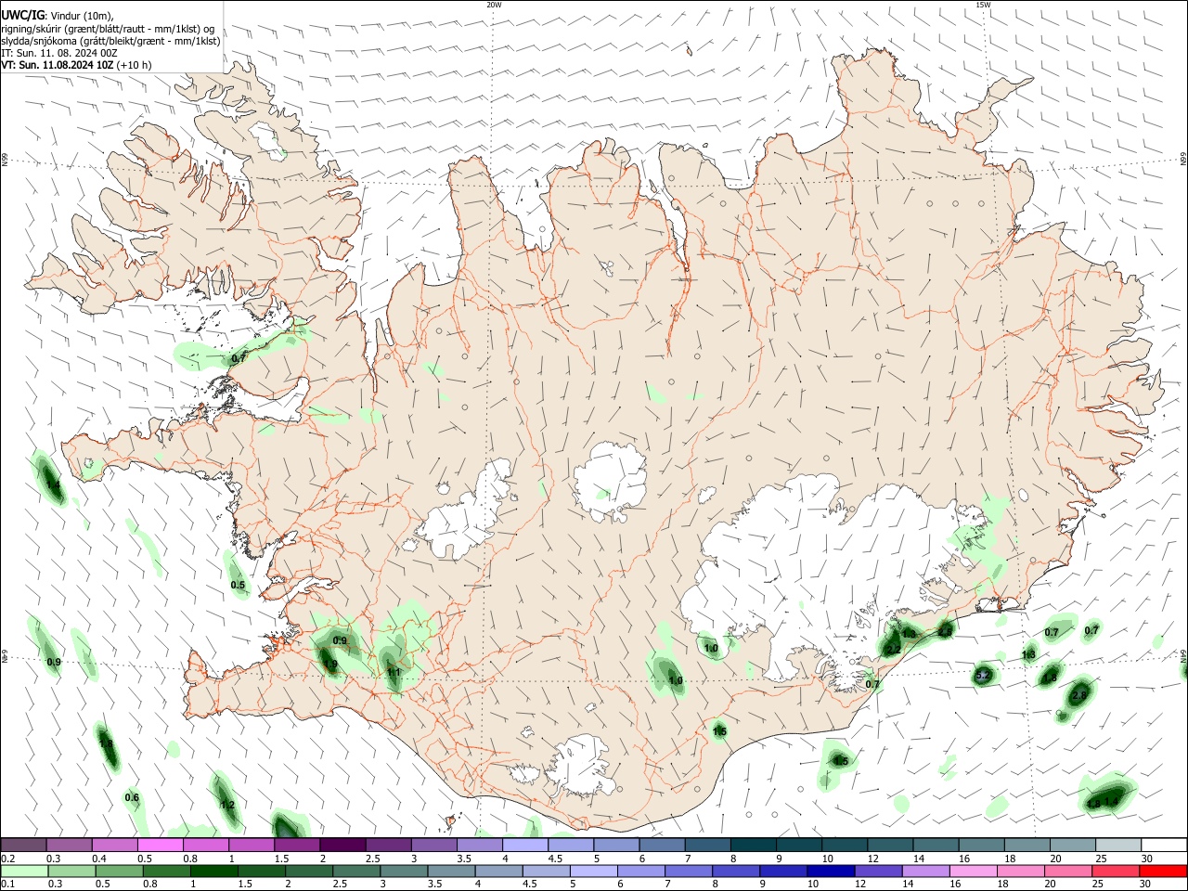Image resolution: width=1188 pixels, height=891 pixels.
Task: Click the "slydda/snjókoma" legend description line
Action: tap(110, 41)
